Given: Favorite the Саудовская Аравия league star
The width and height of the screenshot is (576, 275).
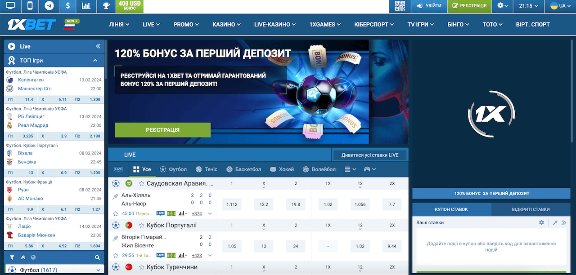Looking at the screenshot, I should coord(141,183).
